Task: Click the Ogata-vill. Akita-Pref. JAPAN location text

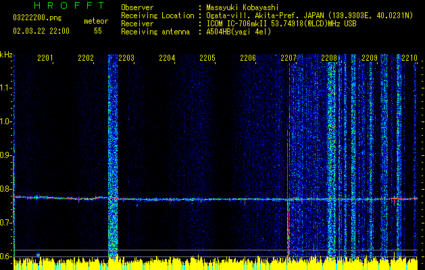Action: tap(309, 16)
